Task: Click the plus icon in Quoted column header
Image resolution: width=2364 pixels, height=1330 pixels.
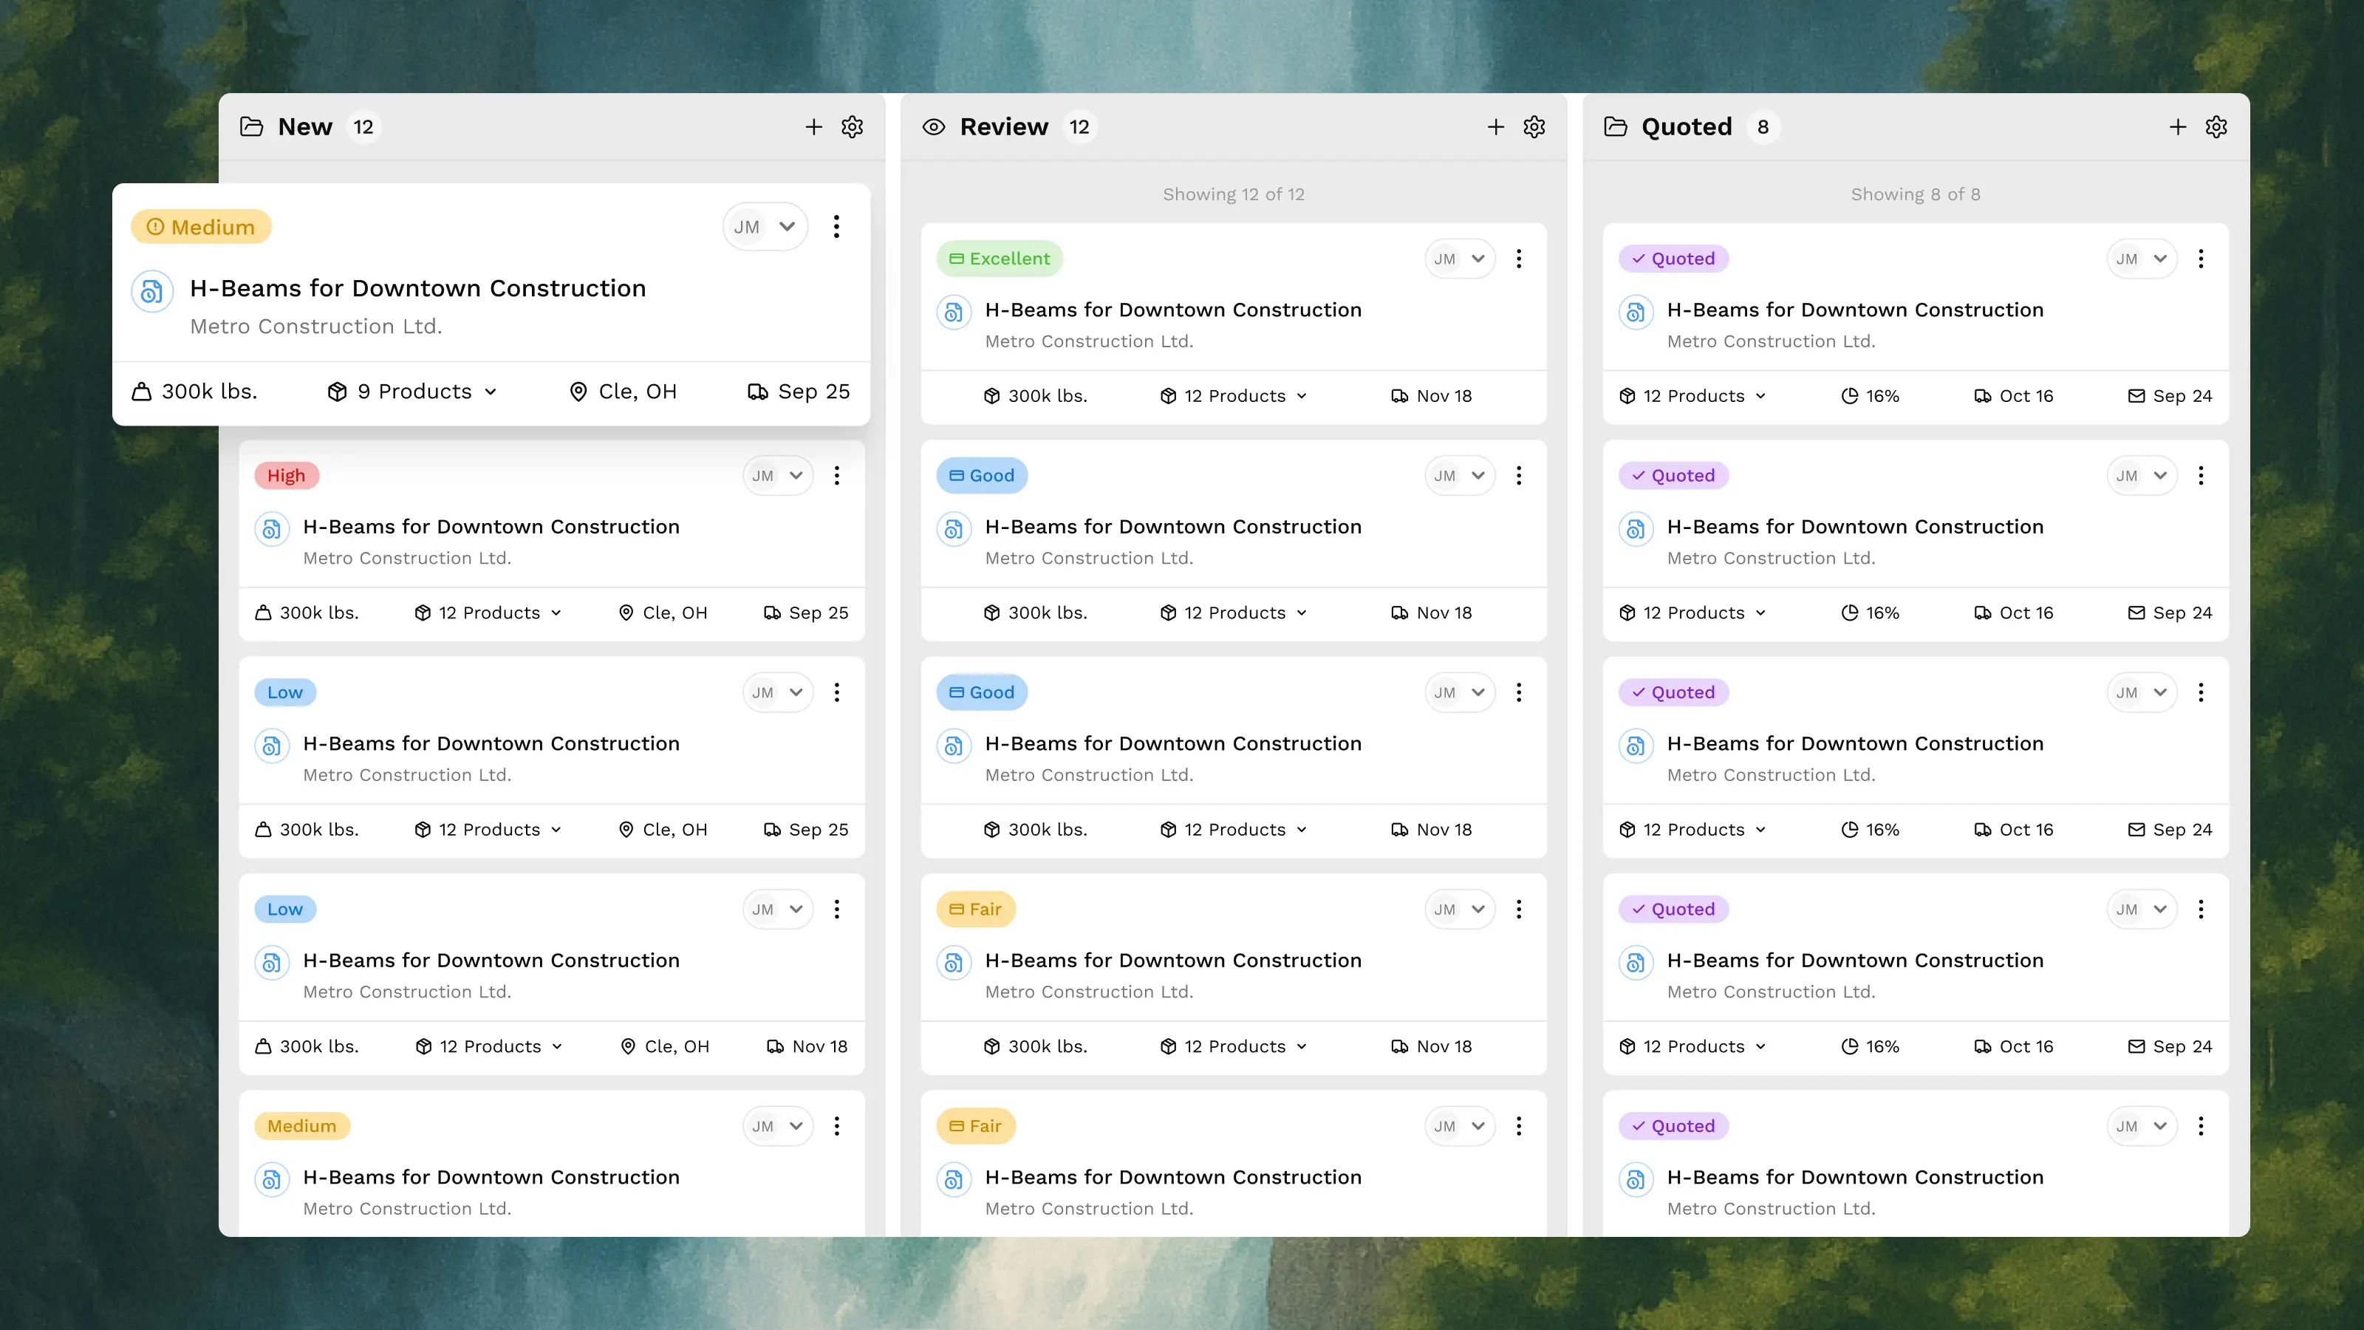Action: tap(2178, 126)
